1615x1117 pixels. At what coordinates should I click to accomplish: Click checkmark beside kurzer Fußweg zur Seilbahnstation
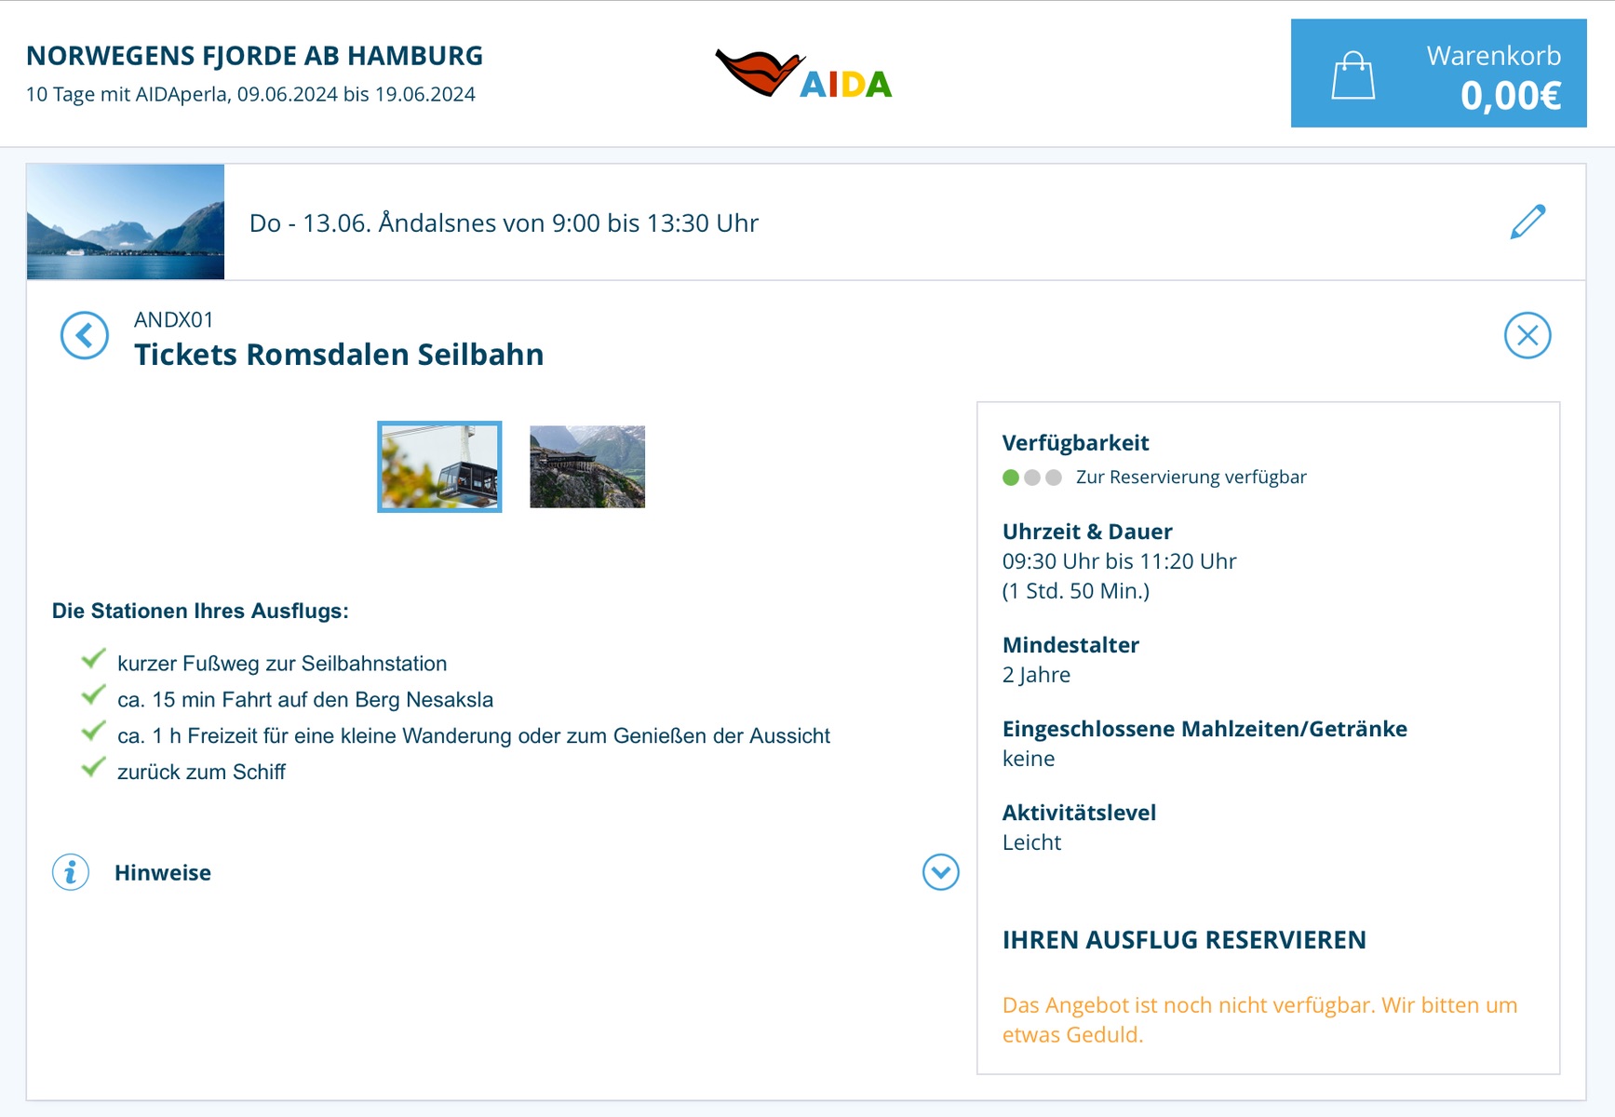click(93, 660)
